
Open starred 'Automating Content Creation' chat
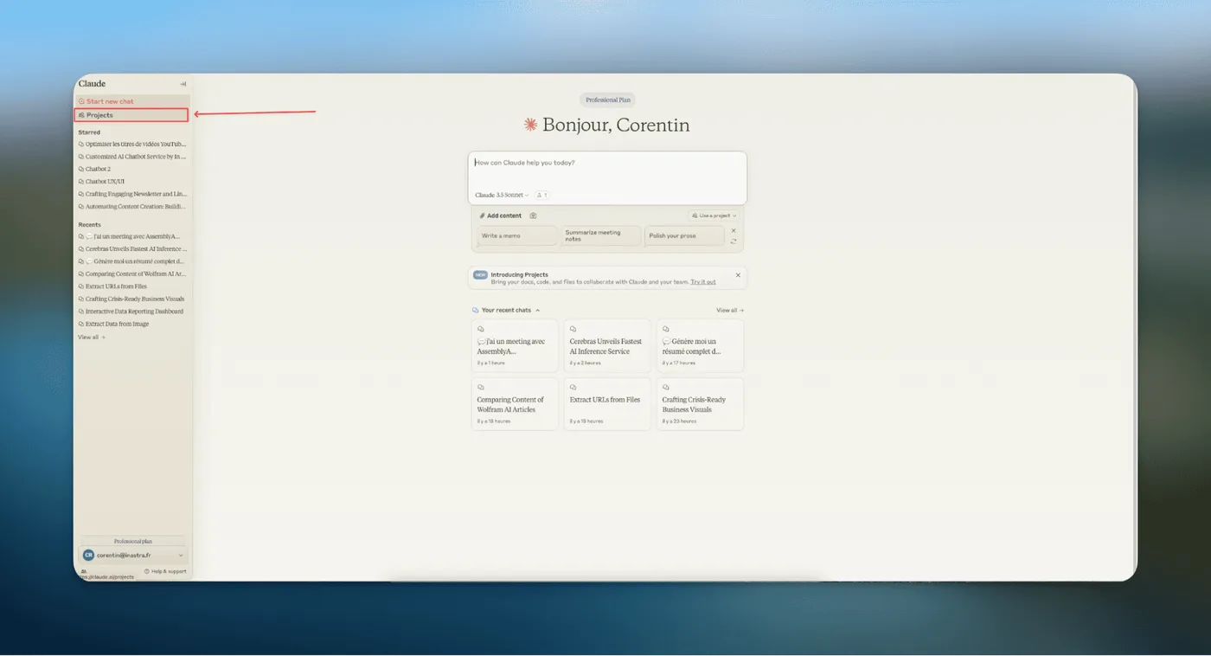coord(131,207)
